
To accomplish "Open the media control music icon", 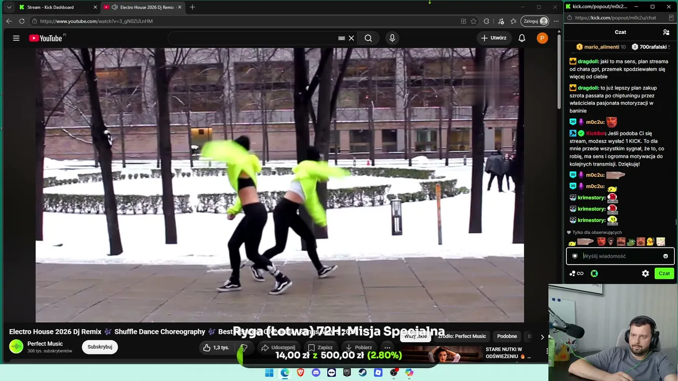I will 501,21.
